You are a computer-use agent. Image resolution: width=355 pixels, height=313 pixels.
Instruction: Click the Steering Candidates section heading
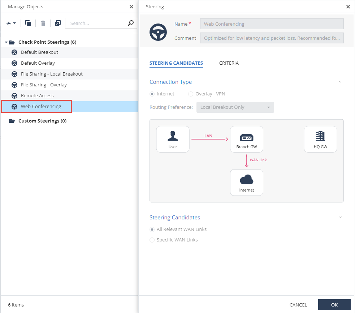(174, 218)
